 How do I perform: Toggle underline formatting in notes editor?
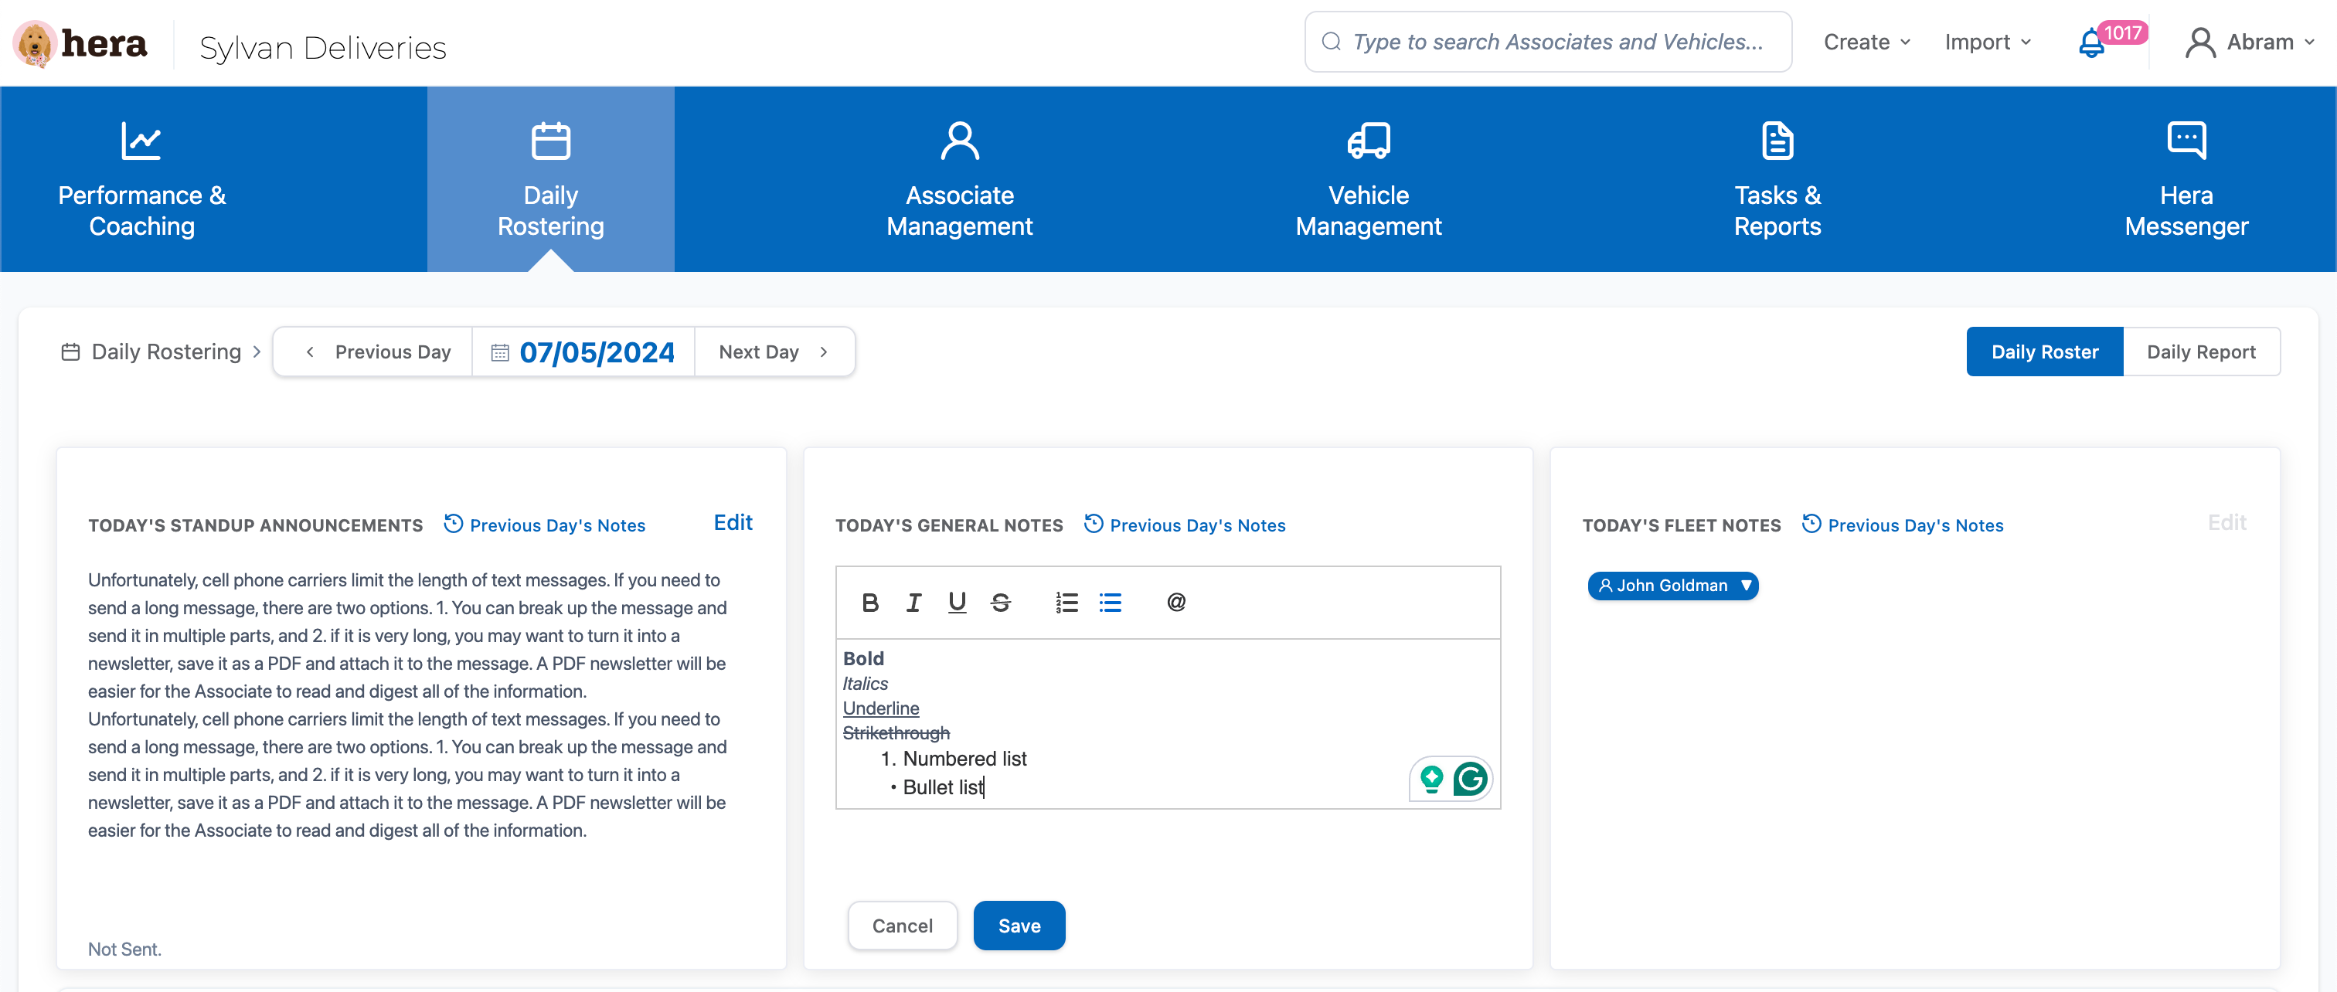click(956, 602)
